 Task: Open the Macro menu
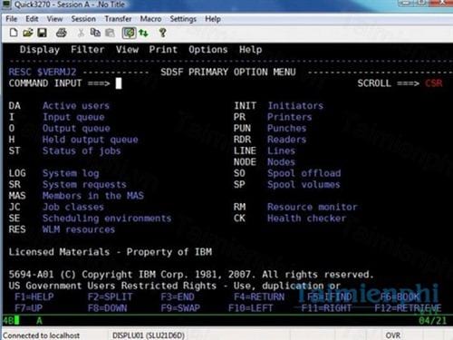pos(150,19)
